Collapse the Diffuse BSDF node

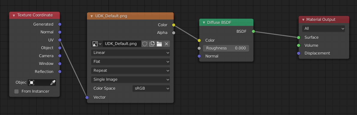pos(204,22)
